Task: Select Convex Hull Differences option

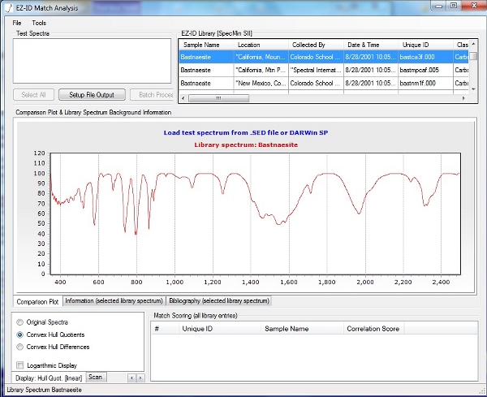Action: pyautogui.click(x=20, y=347)
